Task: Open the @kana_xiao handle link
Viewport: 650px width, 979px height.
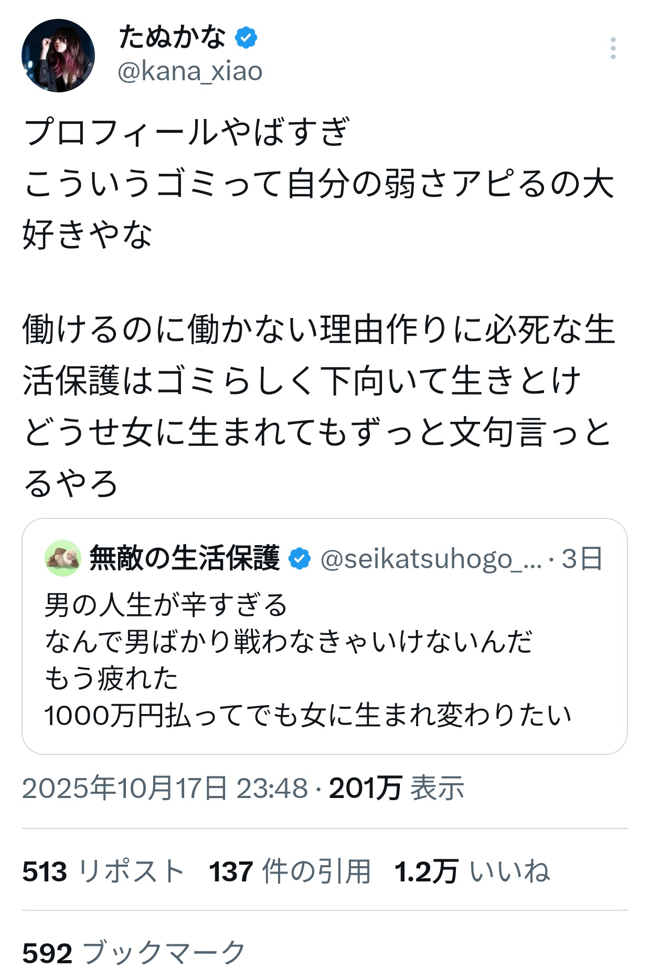Action: [190, 71]
